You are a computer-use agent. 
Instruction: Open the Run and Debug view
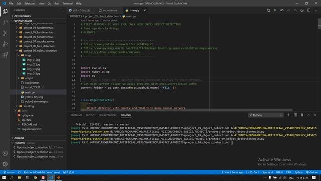click(x=5, y=44)
